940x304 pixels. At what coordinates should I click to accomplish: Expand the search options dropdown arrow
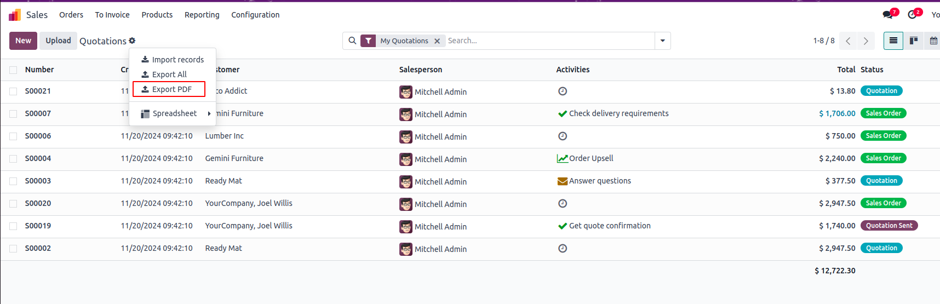(663, 41)
